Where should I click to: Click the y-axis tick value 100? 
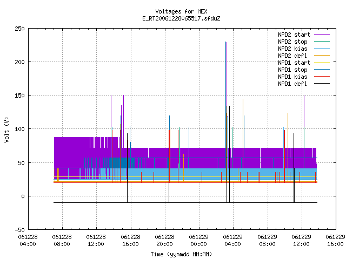point(19,129)
